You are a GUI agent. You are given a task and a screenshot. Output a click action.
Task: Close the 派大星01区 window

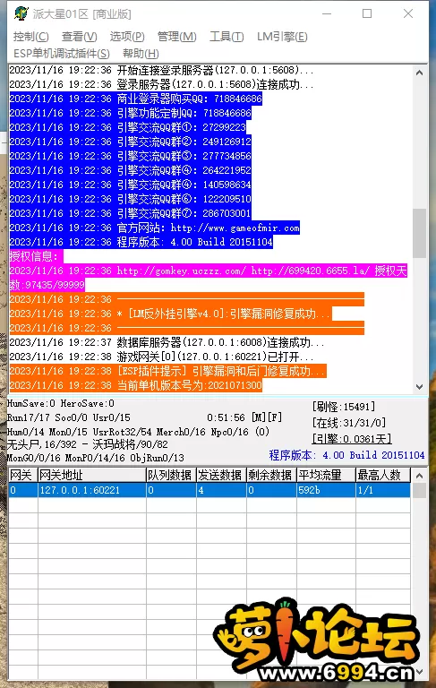tap(408, 13)
